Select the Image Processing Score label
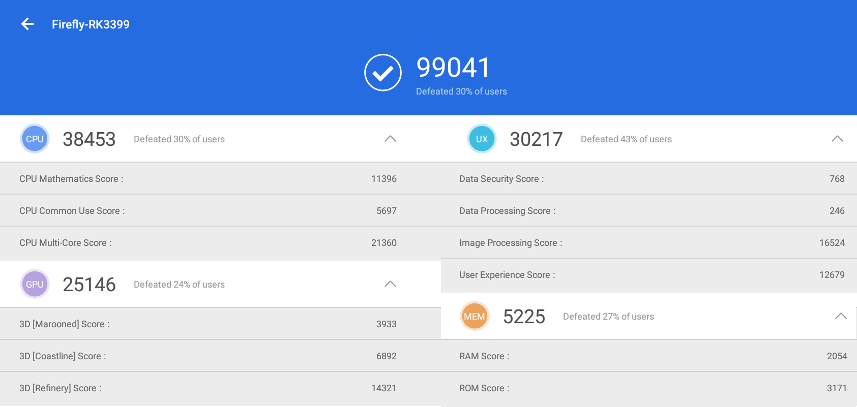Image resolution: width=857 pixels, height=407 pixels. point(511,243)
